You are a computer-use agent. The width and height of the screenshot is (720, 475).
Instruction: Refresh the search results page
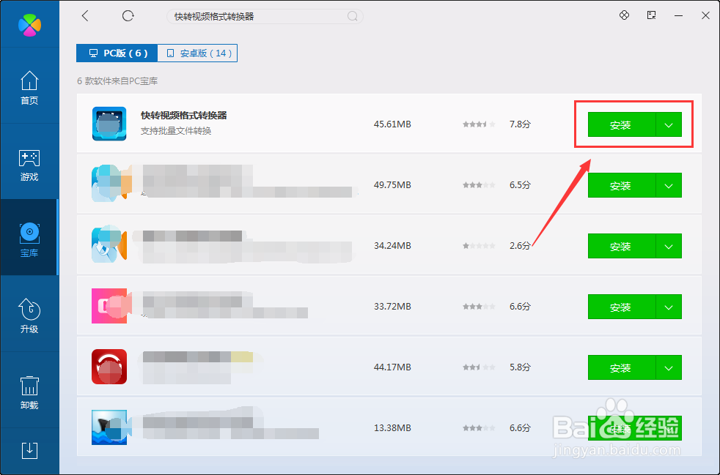click(128, 16)
